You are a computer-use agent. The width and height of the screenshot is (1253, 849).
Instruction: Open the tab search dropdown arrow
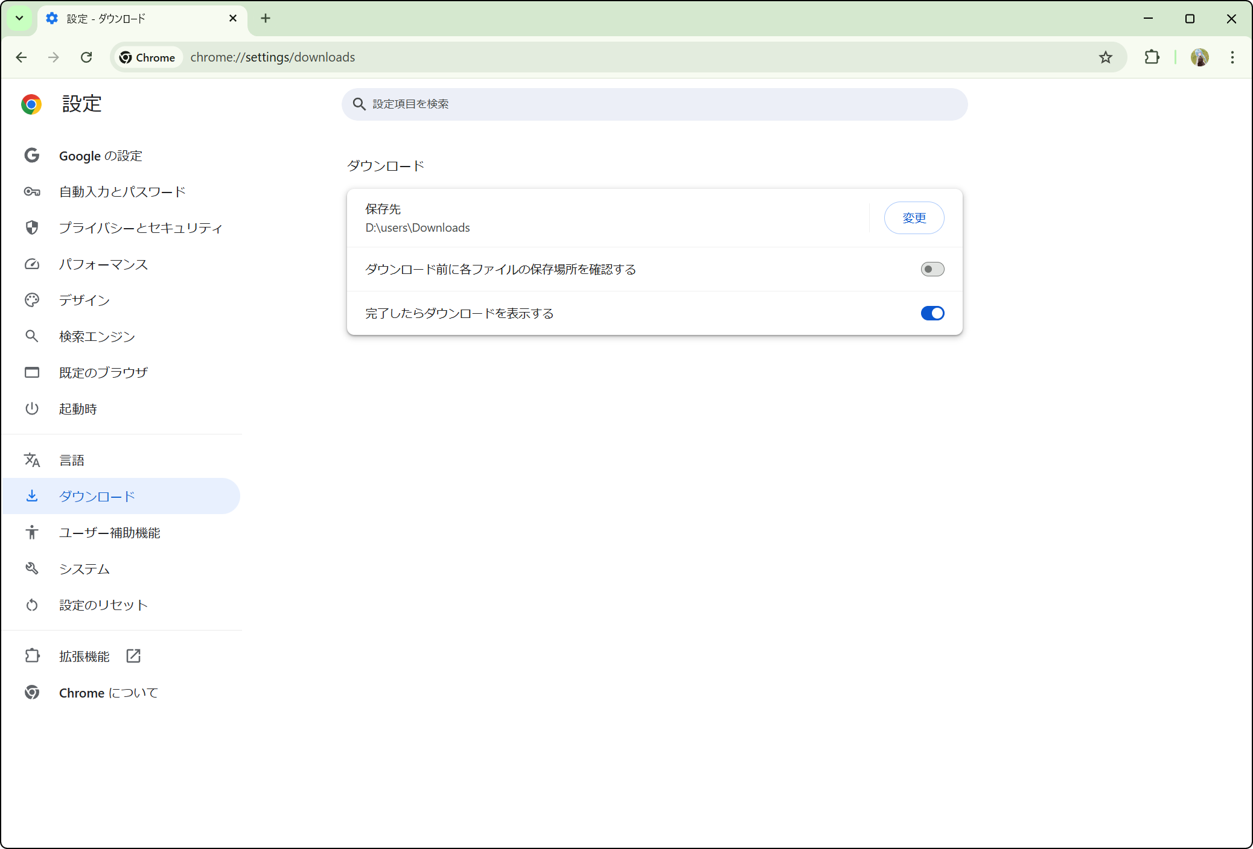(19, 18)
